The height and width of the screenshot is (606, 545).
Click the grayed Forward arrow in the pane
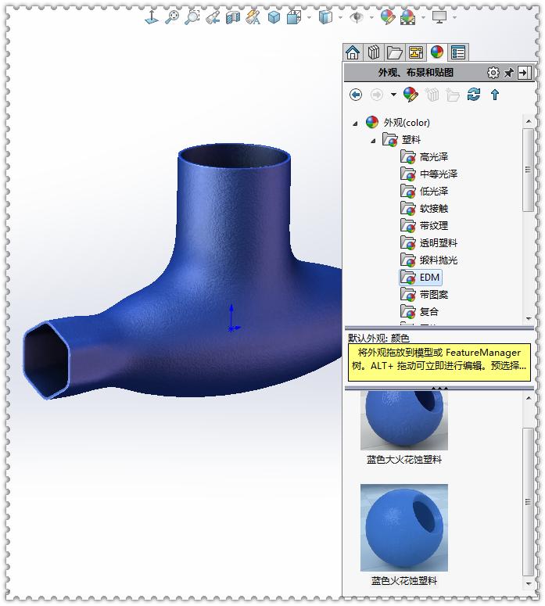point(376,95)
